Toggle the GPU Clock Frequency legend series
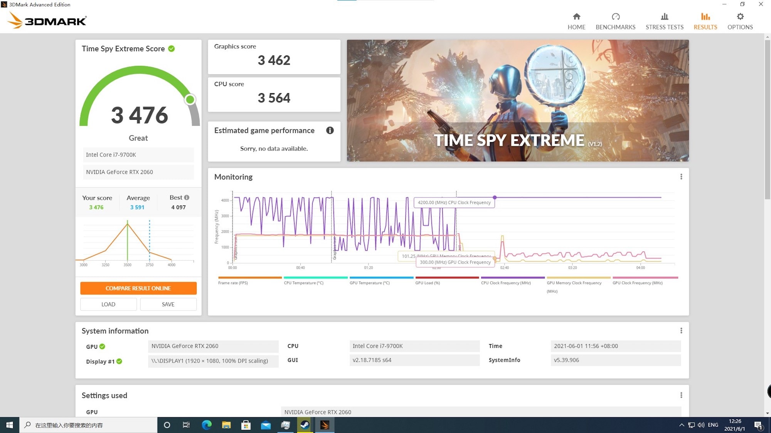 [645, 281]
